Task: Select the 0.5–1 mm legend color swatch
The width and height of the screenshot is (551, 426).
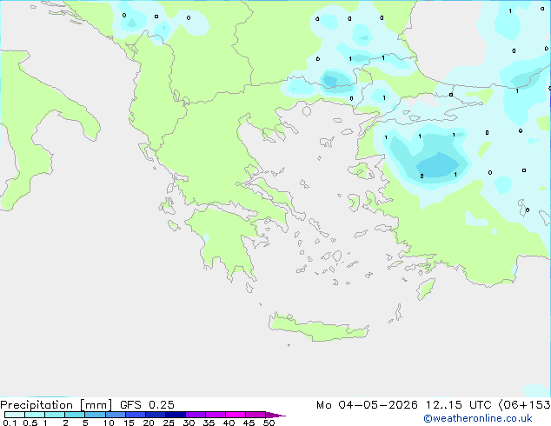Action: [35, 415]
